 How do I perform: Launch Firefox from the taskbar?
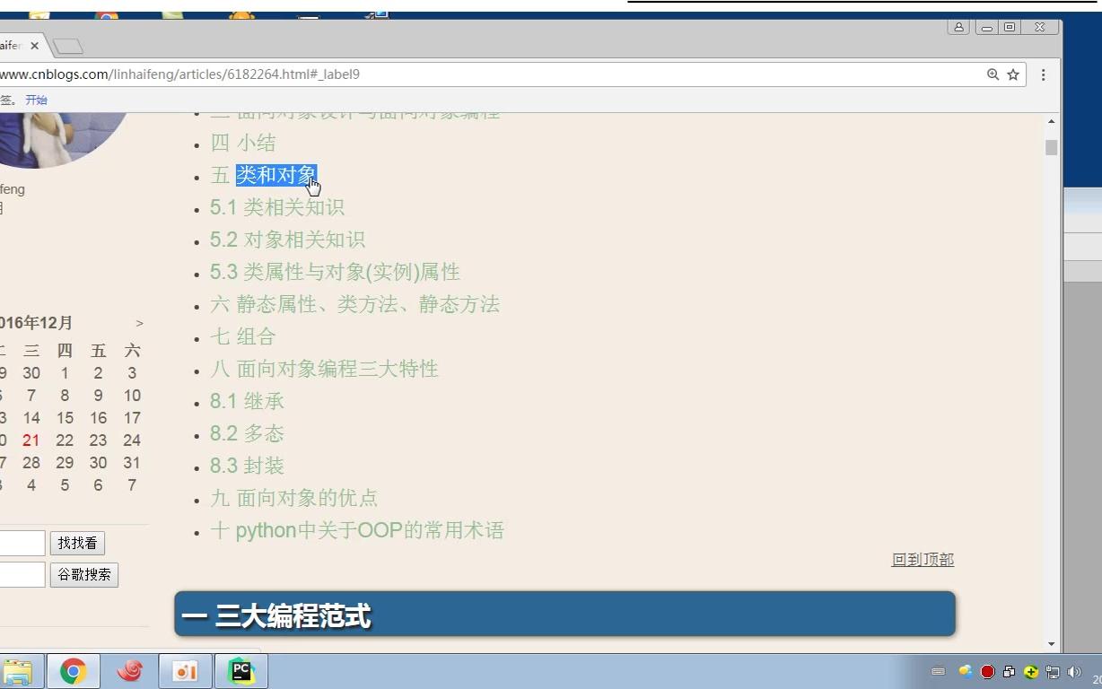pyautogui.click(x=128, y=670)
